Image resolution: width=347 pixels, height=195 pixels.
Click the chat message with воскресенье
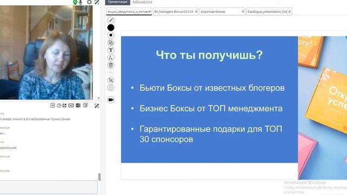coord(35,119)
